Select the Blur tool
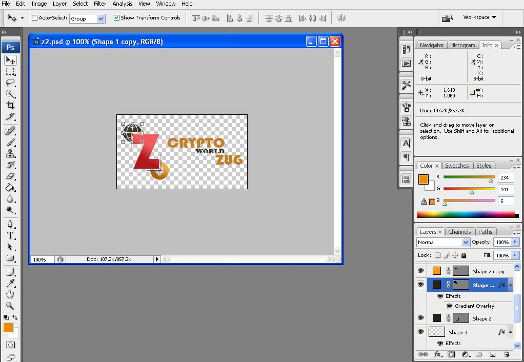Screen dimensions: 524x362 pos(10,198)
